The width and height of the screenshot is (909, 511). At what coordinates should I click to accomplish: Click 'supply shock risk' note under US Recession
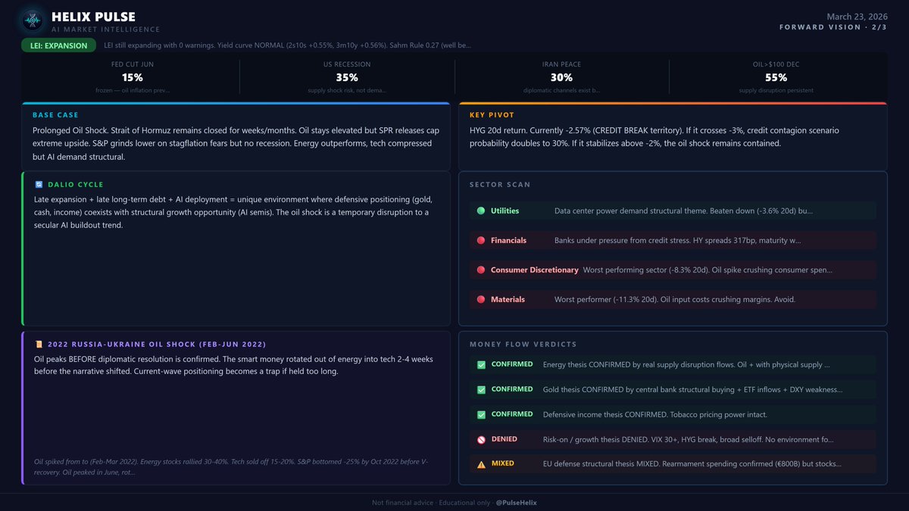pos(347,90)
